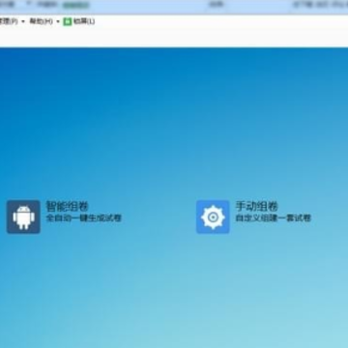Select the 自定义组建一套试卷 description line
This screenshot has width=348, height=348.
(x=274, y=218)
